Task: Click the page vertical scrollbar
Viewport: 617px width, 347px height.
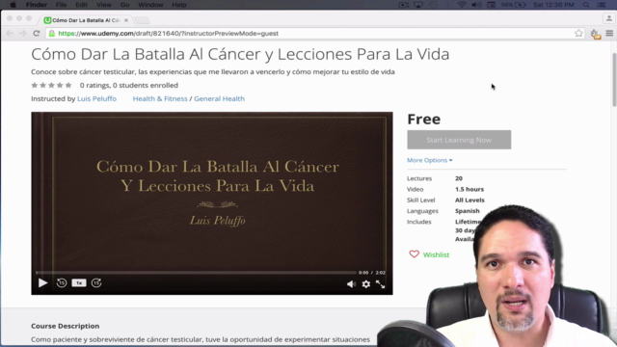Action: pos(614,79)
